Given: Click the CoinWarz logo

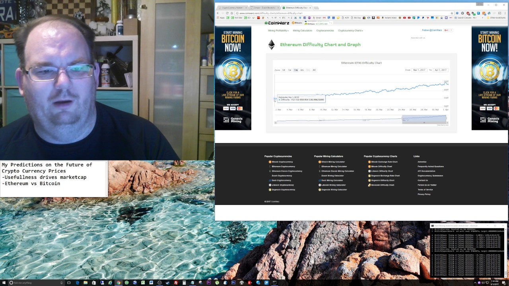Looking at the screenshot, I should [x=278, y=23].
